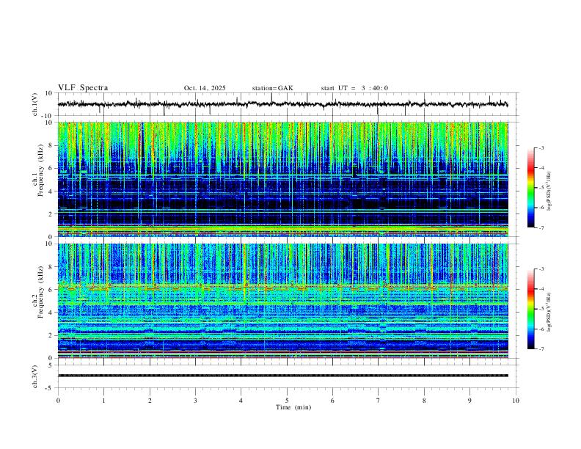Click the "-5" tick on ch.2 color bar
The image size is (581, 449).
coord(541,309)
